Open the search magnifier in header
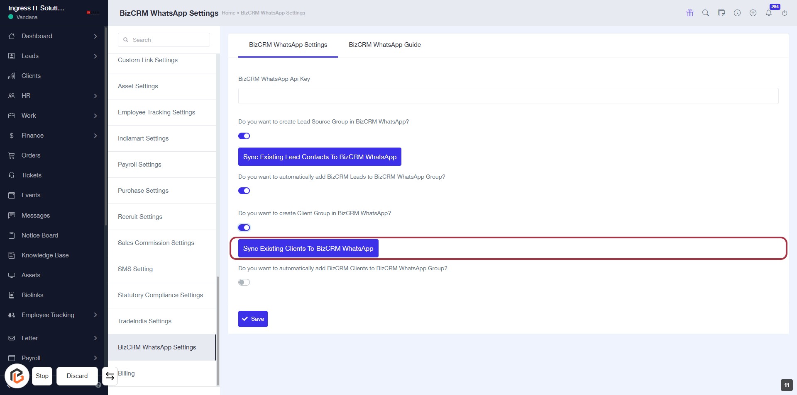This screenshot has height=395, width=797. (x=706, y=13)
